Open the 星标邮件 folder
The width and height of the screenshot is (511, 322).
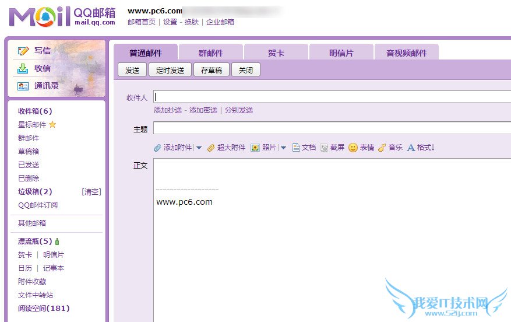click(32, 125)
